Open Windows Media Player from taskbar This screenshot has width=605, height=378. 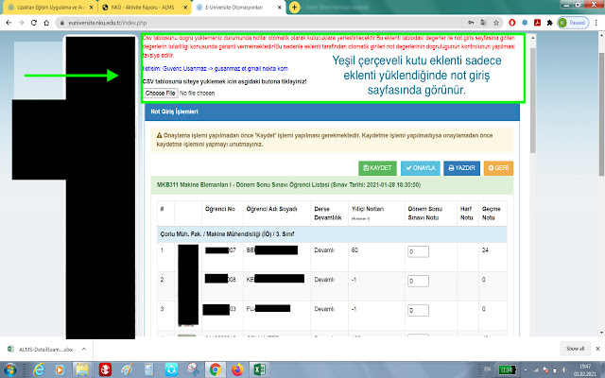point(60,369)
